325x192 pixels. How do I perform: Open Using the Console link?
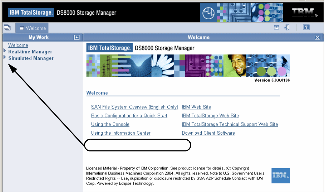pyautogui.click(x=110, y=125)
